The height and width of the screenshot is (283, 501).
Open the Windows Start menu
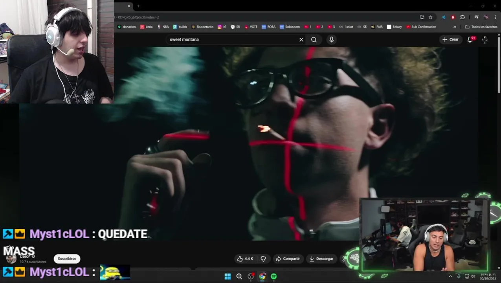[228, 277]
